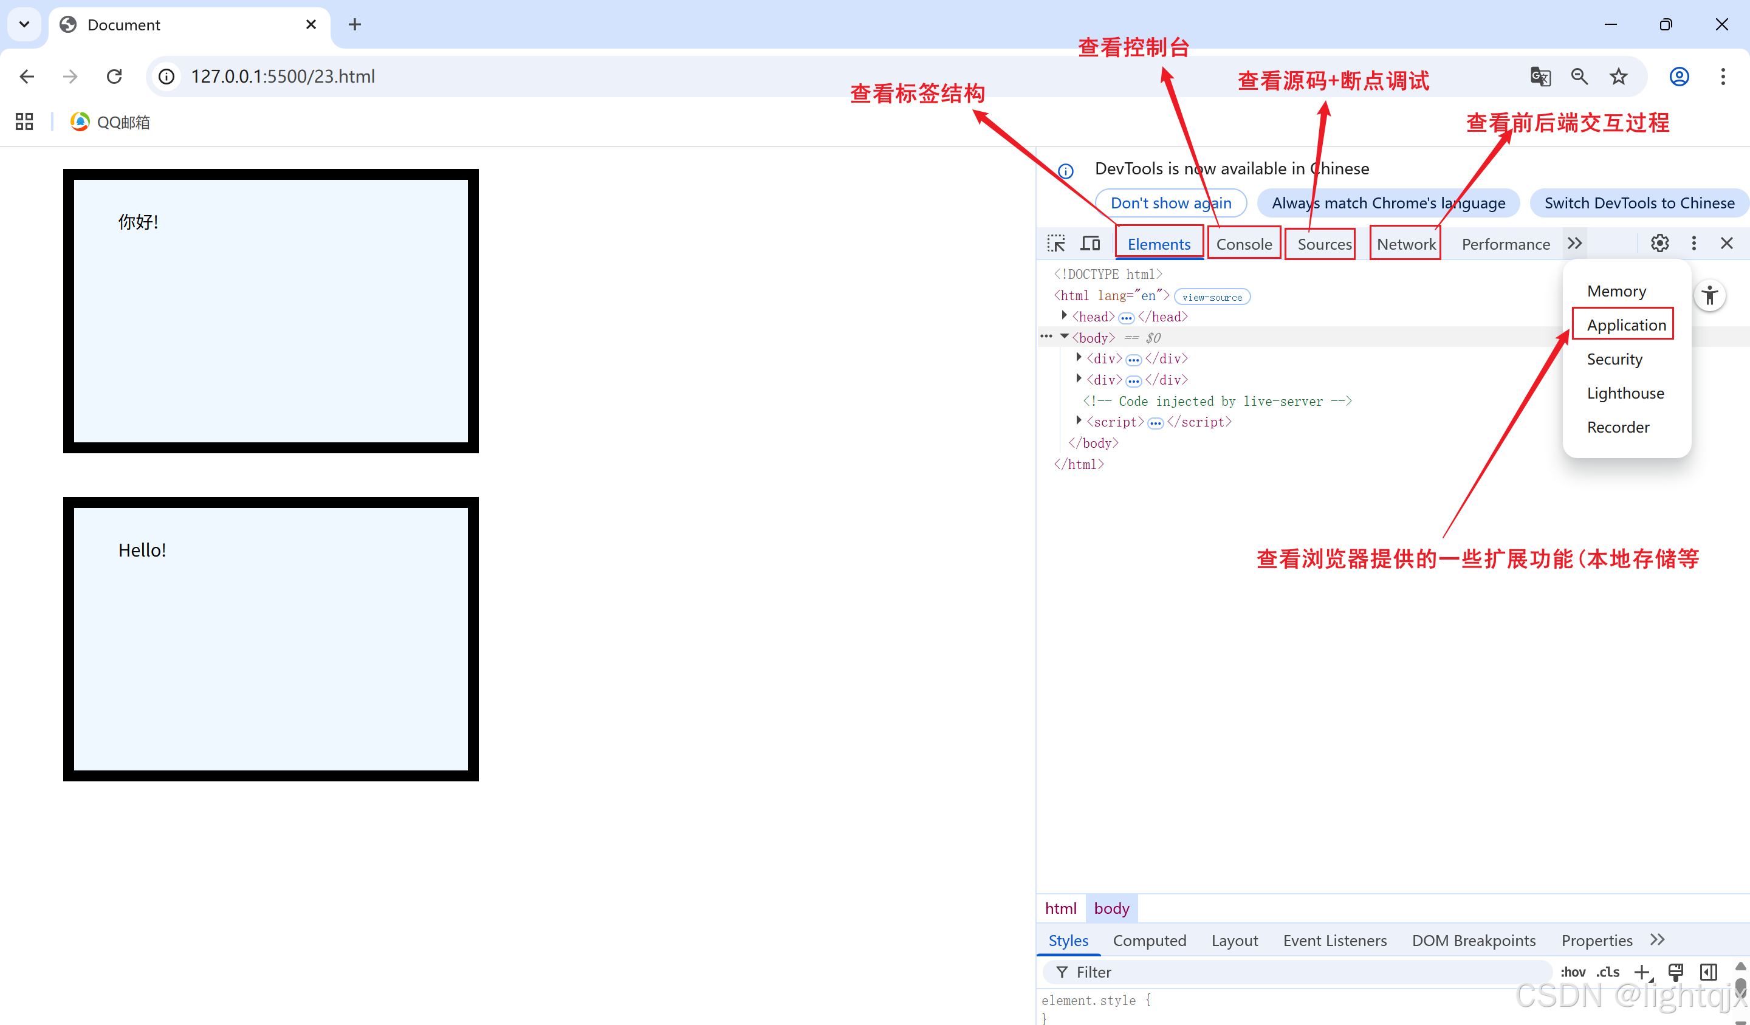Open the Computed styles tab
The height and width of the screenshot is (1025, 1750).
[x=1149, y=941]
